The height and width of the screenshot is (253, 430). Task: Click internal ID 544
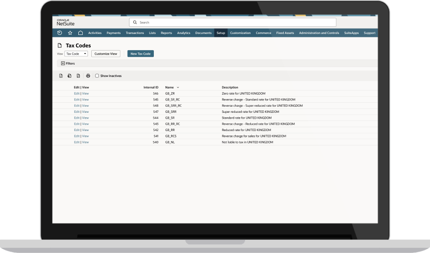click(x=155, y=118)
